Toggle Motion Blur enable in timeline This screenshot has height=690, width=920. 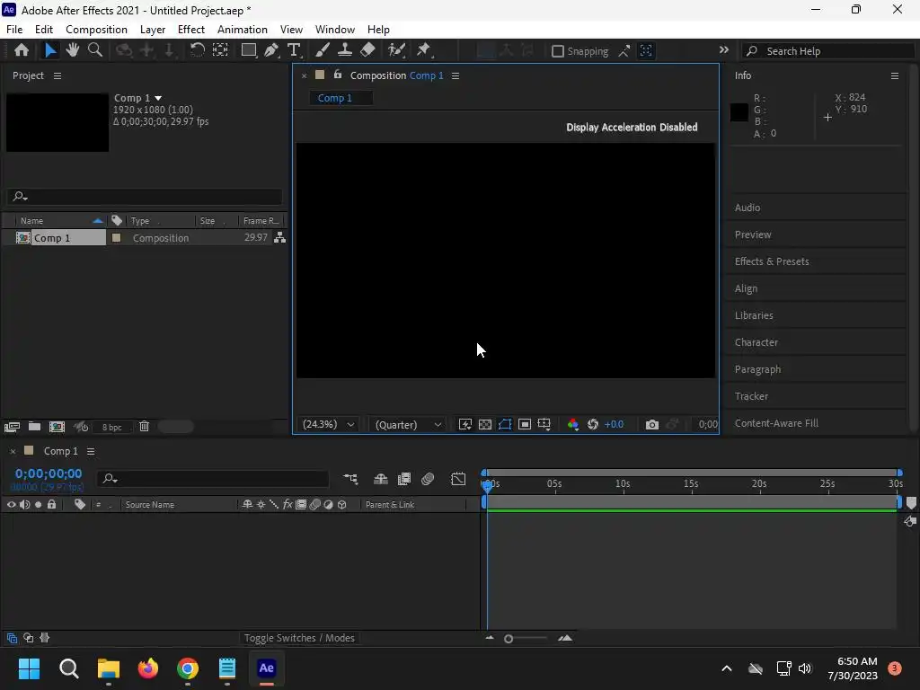(x=428, y=479)
